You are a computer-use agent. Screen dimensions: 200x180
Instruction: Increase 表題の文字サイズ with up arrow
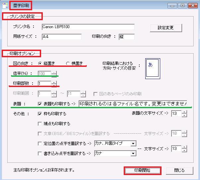click(184, 112)
